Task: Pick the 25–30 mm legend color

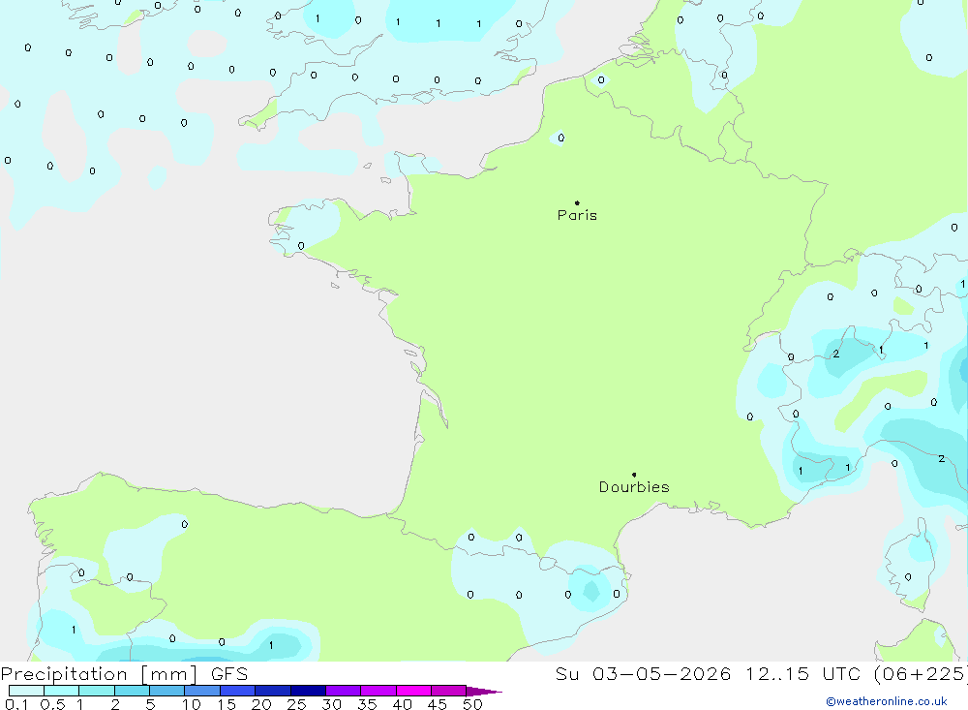Action: click(x=308, y=691)
